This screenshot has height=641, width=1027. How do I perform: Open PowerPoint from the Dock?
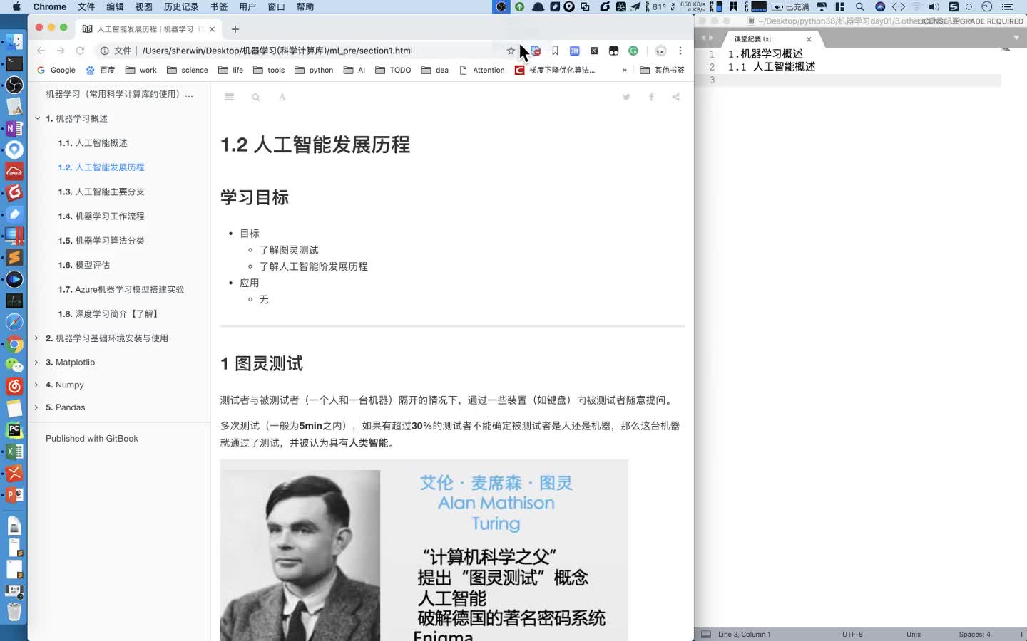(14, 494)
